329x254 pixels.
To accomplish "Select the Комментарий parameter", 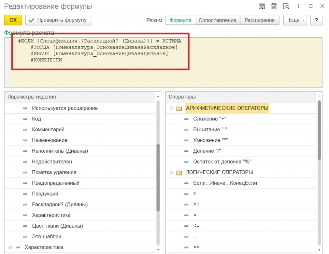I will coord(80,129).
